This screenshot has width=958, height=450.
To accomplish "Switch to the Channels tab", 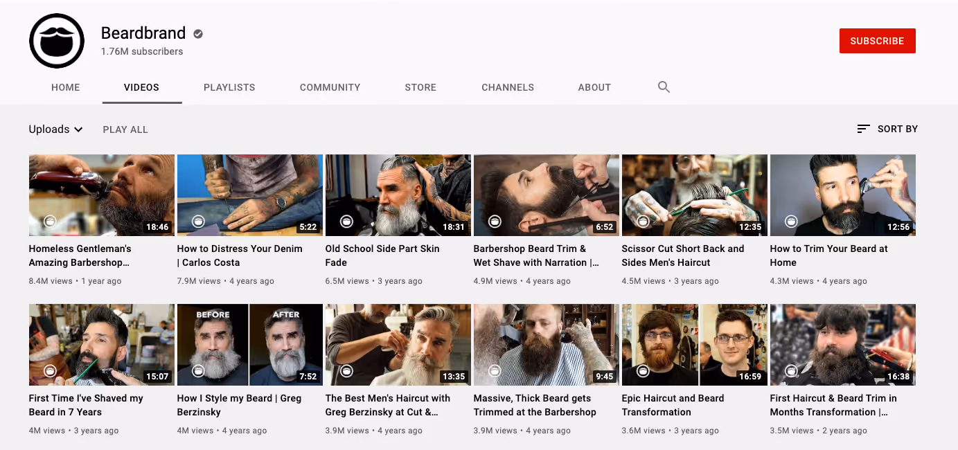I will [x=508, y=87].
